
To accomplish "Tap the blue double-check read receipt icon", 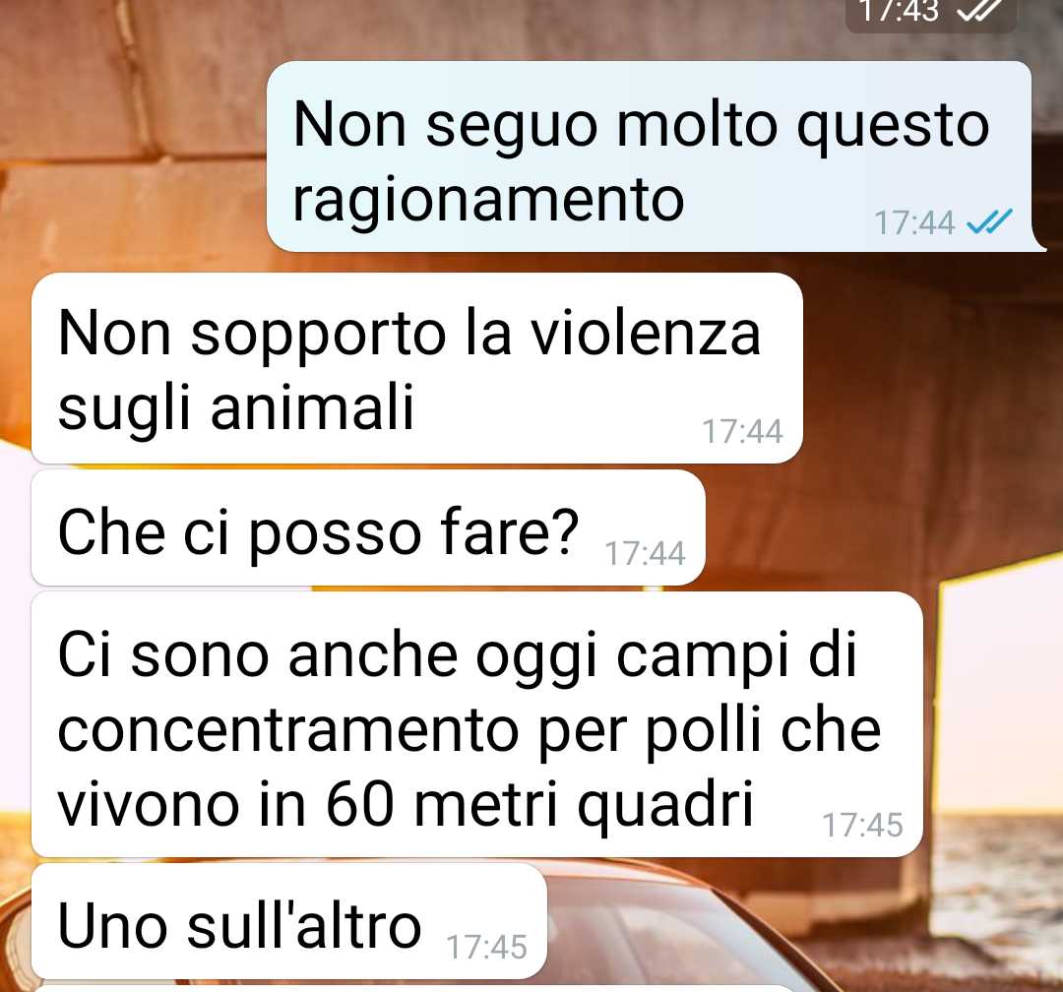I will pos(989,221).
